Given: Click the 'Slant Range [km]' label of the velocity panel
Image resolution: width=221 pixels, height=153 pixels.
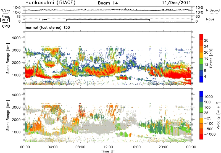Looking at the screenshot, I should click(8, 115).
